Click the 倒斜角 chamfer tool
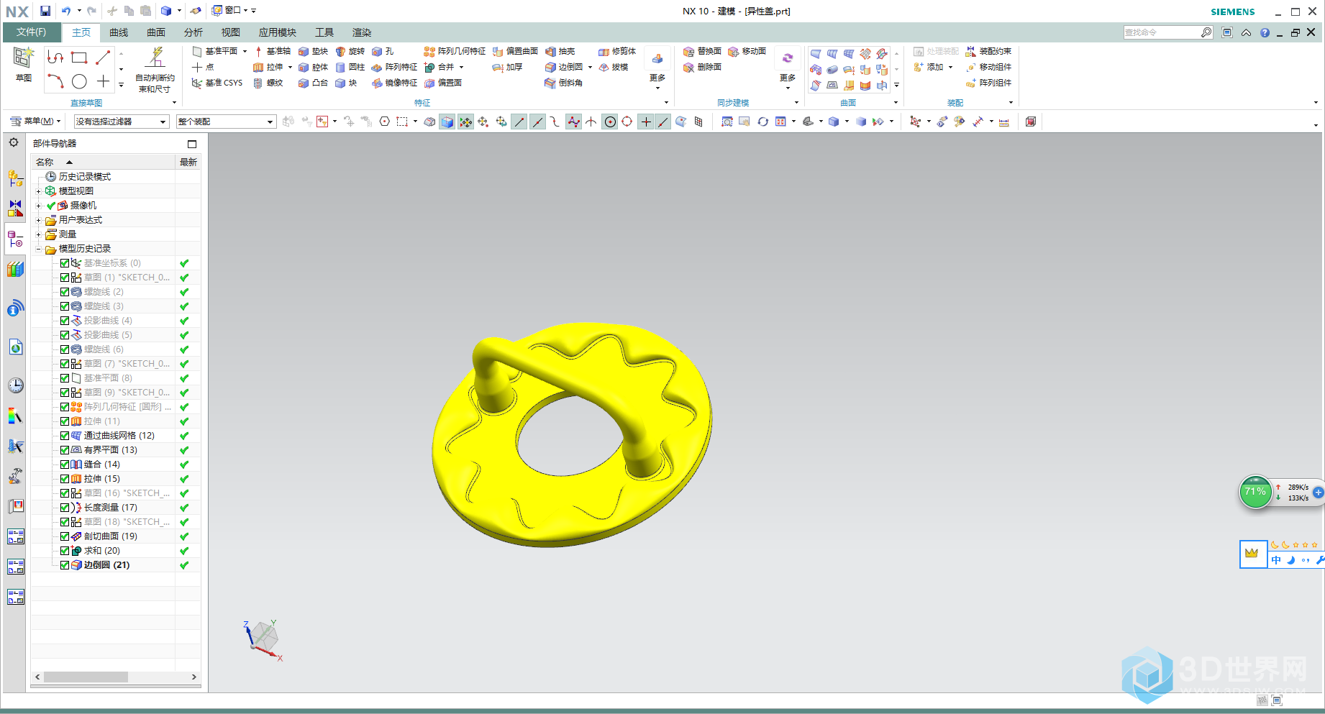Screen dimensions: 1325x714 [x=564, y=83]
